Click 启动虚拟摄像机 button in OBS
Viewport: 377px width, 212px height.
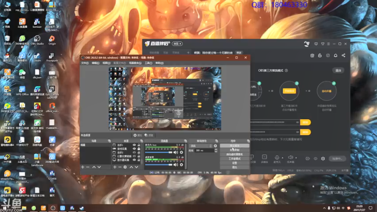tap(234, 155)
